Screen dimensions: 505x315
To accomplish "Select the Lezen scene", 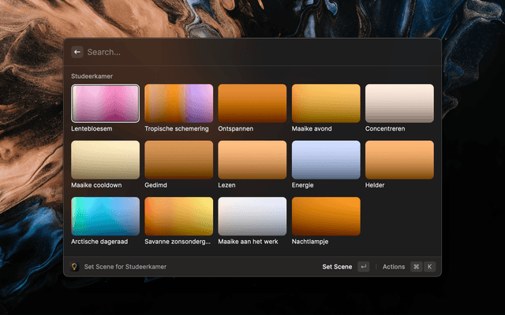I will [x=252, y=160].
